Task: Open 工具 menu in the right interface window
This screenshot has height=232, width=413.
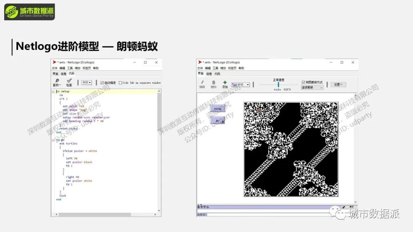Action: (x=215, y=68)
